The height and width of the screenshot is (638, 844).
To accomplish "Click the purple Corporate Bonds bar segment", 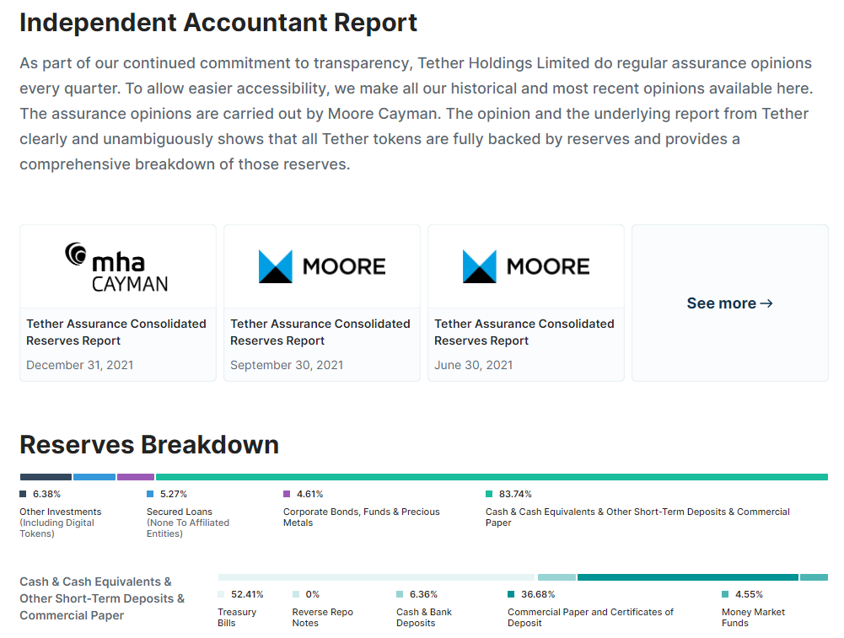I will (136, 477).
